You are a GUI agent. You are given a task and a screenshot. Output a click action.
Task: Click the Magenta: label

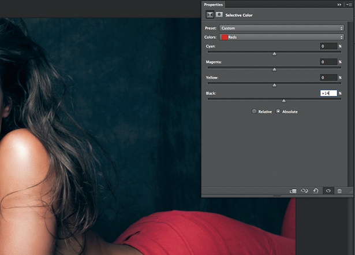(x=214, y=62)
